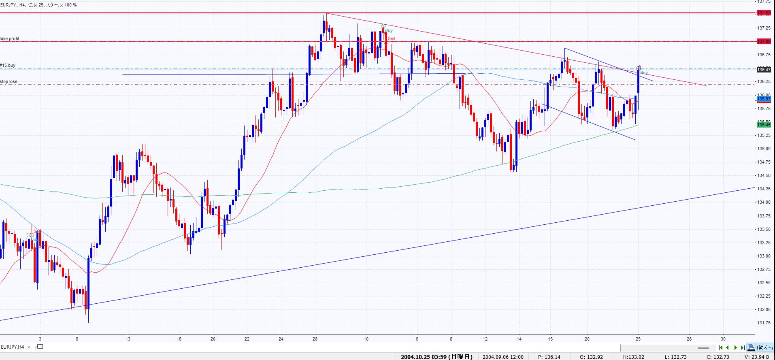Step the chart one bar forward

[x=735, y=347]
